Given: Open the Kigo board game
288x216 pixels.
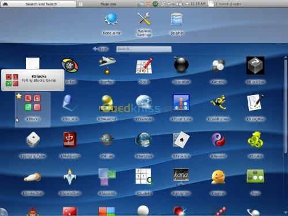Looking at the screenshot, I should [x=256, y=182].
